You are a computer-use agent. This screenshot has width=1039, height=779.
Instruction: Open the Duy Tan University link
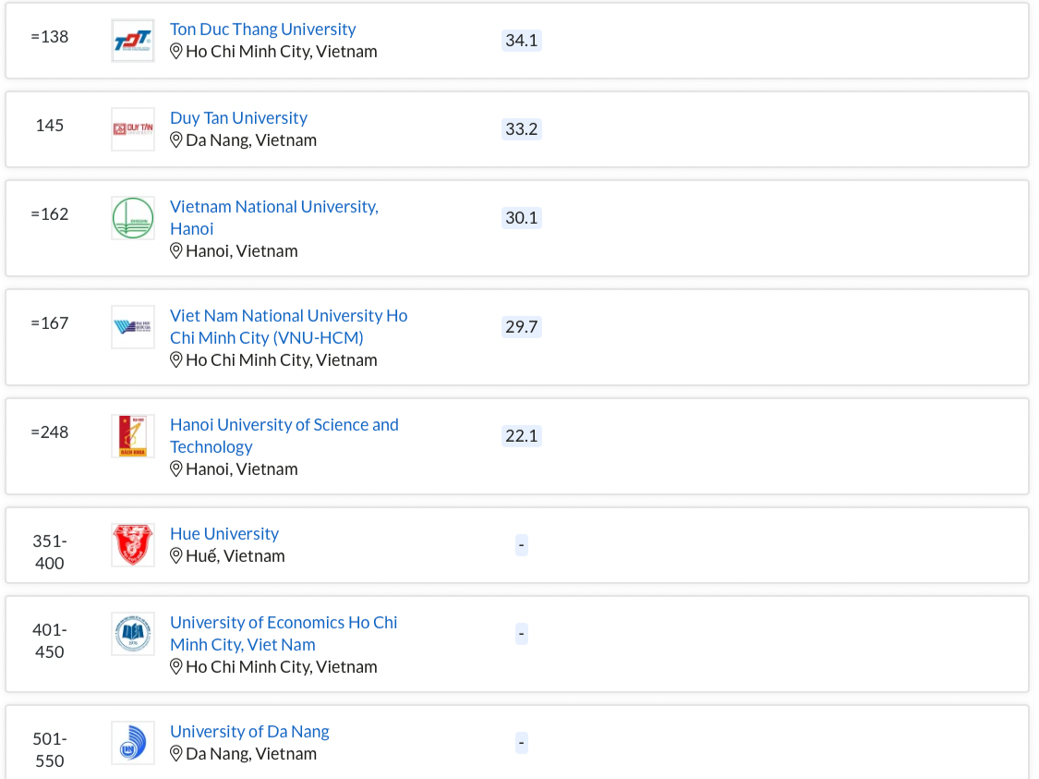pyautogui.click(x=238, y=118)
